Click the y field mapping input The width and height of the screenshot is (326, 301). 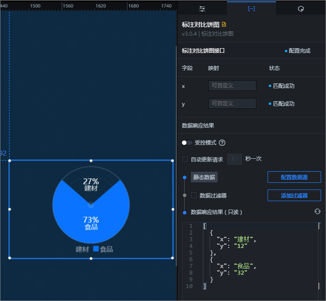coord(232,103)
